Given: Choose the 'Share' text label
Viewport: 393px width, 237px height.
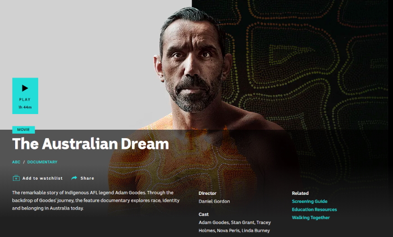Looking at the screenshot, I should [87, 179].
